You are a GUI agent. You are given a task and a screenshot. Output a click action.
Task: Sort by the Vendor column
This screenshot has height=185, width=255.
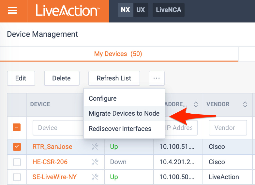tap(245, 104)
